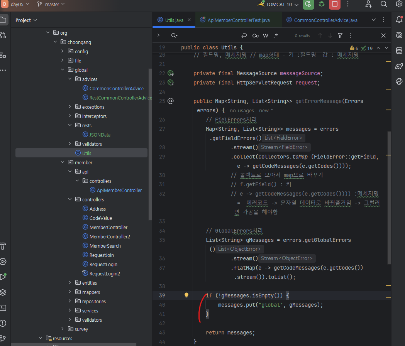405x346 pixels.
Task: Open the Problems tool window icon
Action: coord(3,323)
